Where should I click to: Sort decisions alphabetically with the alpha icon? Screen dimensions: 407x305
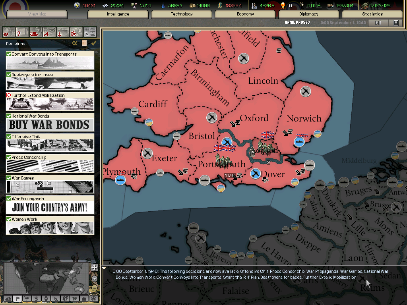pos(75,43)
